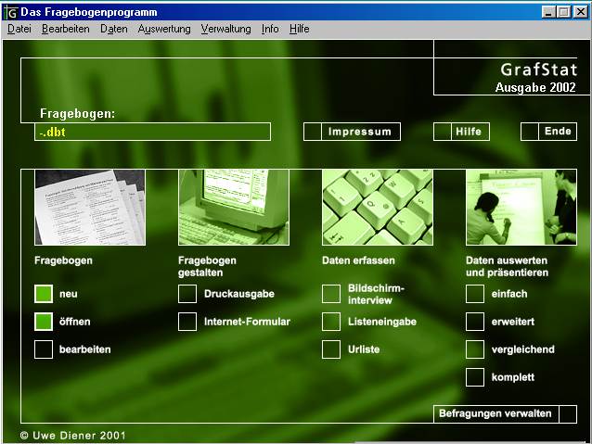Viewport: 592px width, 444px height.
Task: Click the Ende button to exit
Action: [x=557, y=132]
